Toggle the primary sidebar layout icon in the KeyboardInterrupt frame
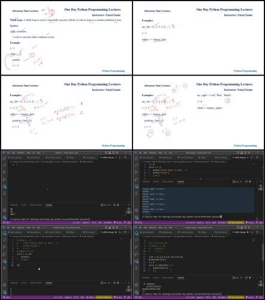This screenshot has width=265, height=300. pyautogui.click(x=238, y=227)
